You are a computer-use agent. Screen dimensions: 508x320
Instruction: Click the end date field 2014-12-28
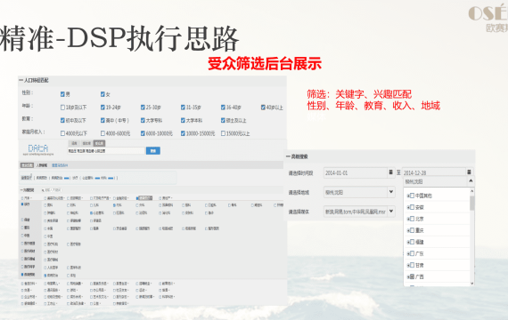[x=434, y=172]
